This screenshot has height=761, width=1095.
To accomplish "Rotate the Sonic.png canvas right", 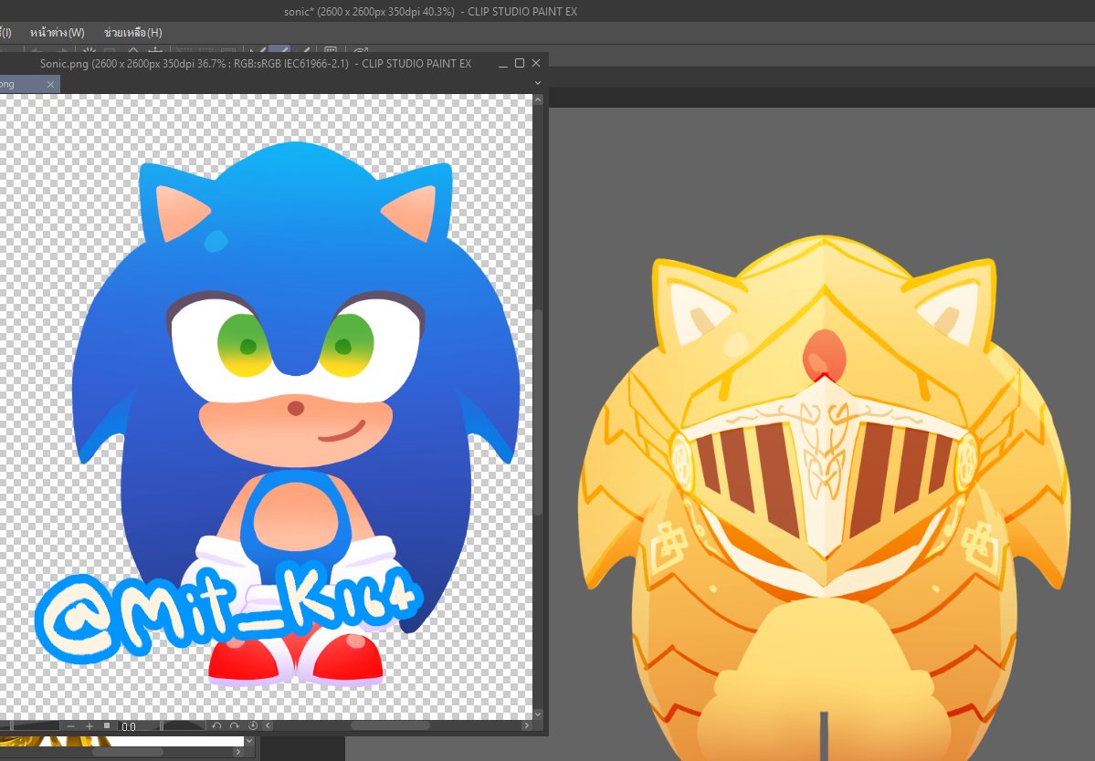I will (235, 725).
